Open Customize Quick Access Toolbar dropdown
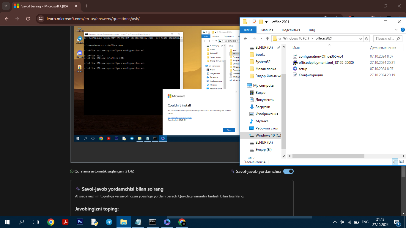 [266, 22]
